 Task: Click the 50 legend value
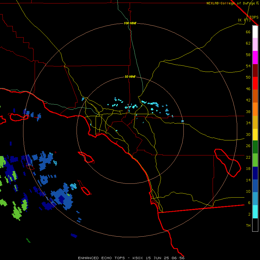click(x=248, y=77)
